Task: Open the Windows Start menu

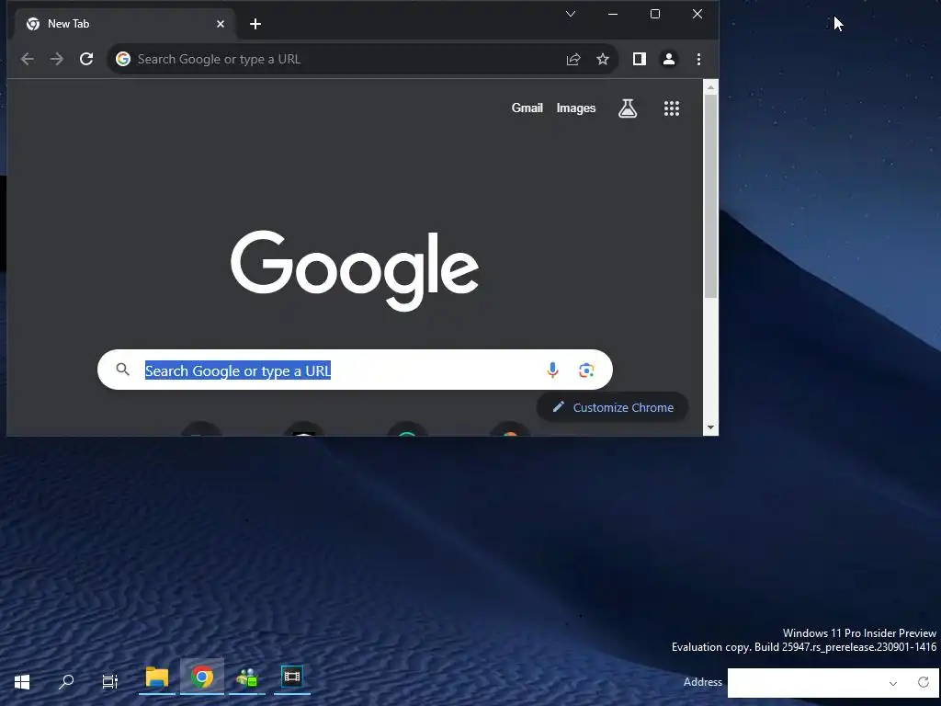Action: [22, 681]
